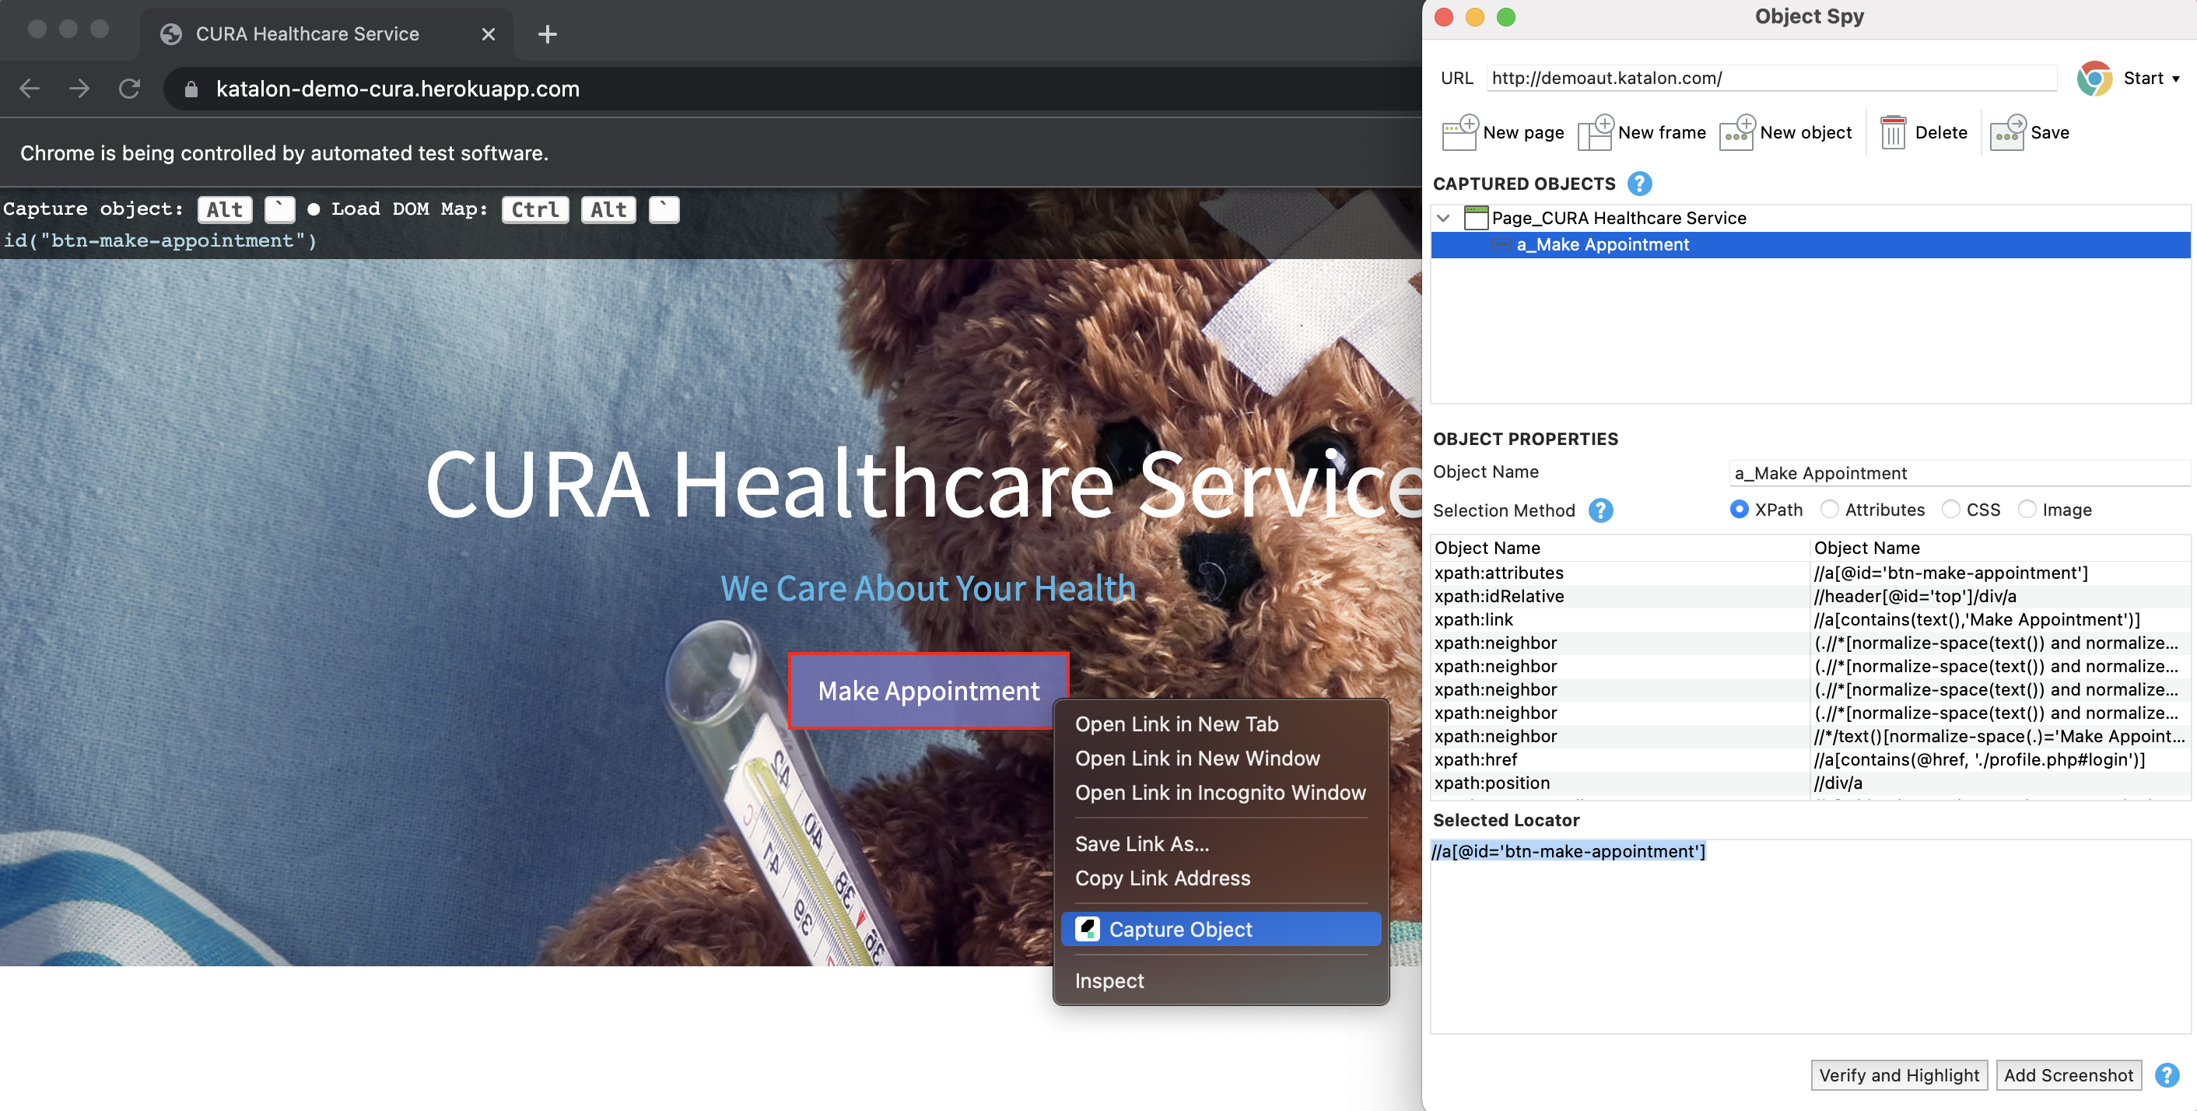Click the Chrome address bar

[794, 89]
